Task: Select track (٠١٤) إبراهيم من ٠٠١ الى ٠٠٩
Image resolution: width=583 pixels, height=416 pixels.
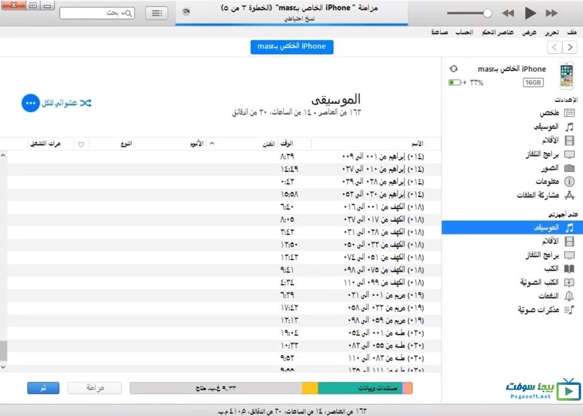Action: [224, 156]
